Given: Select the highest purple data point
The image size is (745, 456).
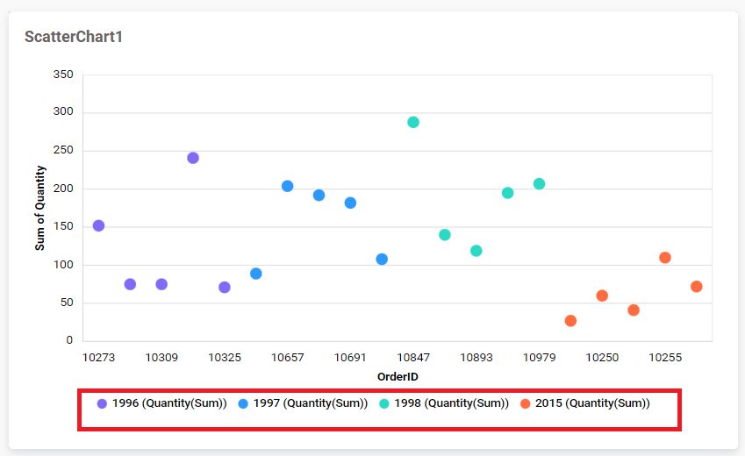Looking at the screenshot, I should (x=193, y=158).
